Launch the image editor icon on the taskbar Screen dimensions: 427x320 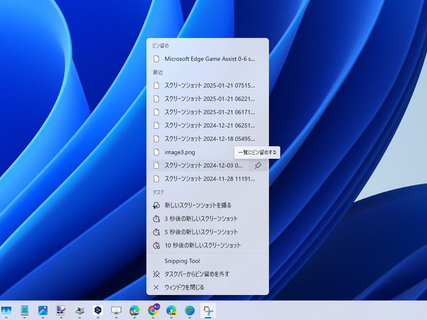(61, 310)
